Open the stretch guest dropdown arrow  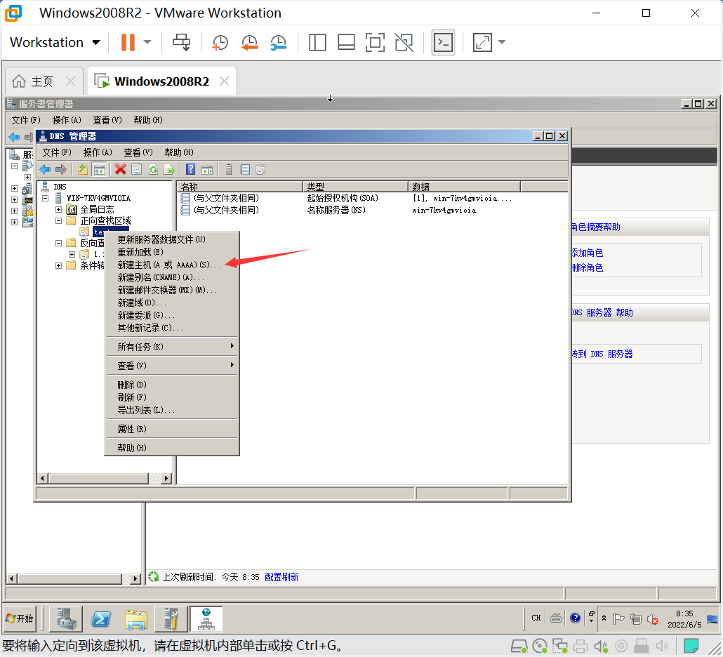(502, 42)
